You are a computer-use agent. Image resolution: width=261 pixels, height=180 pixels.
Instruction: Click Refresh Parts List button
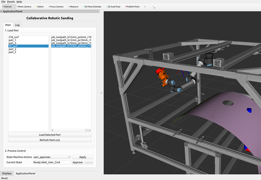[50, 140]
